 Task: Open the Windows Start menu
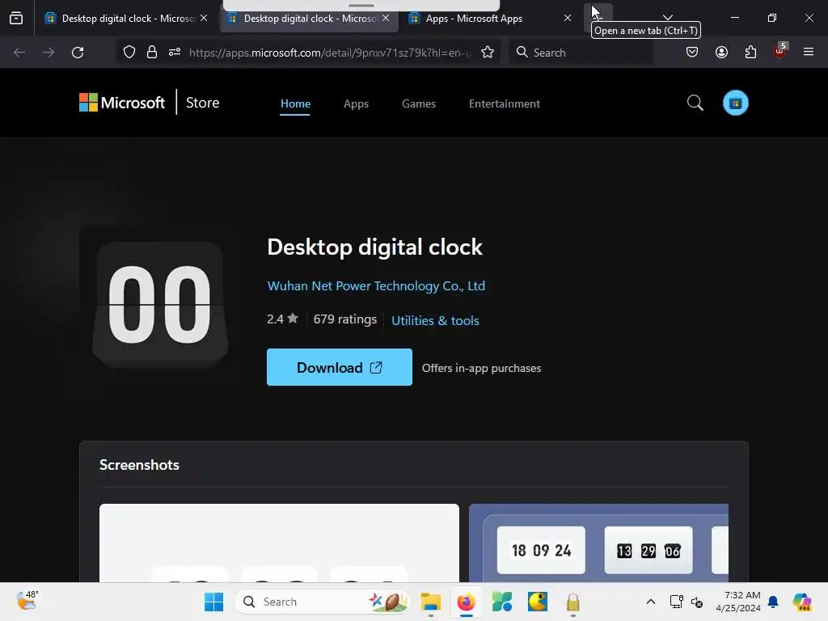pyautogui.click(x=213, y=602)
